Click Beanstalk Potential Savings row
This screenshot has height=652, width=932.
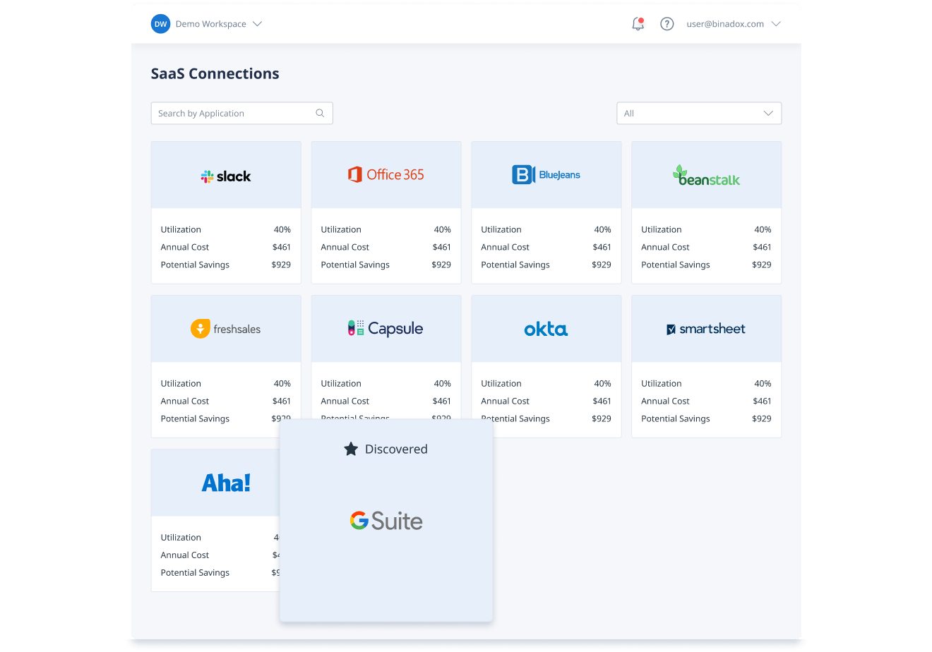coord(707,265)
